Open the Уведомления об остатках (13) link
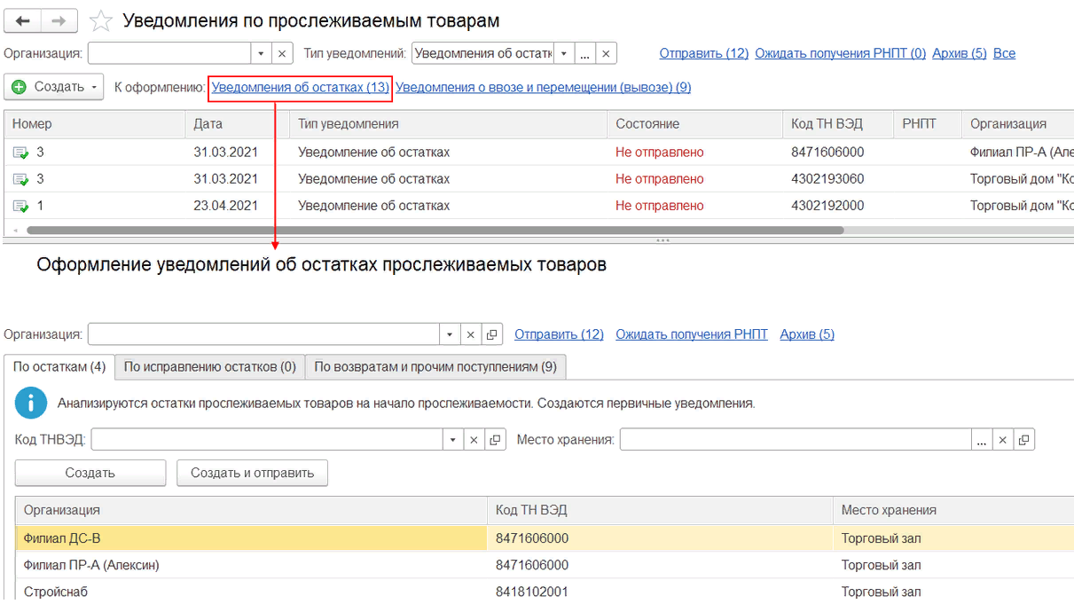Image resolution: width=1074 pixels, height=604 pixels. coord(300,88)
